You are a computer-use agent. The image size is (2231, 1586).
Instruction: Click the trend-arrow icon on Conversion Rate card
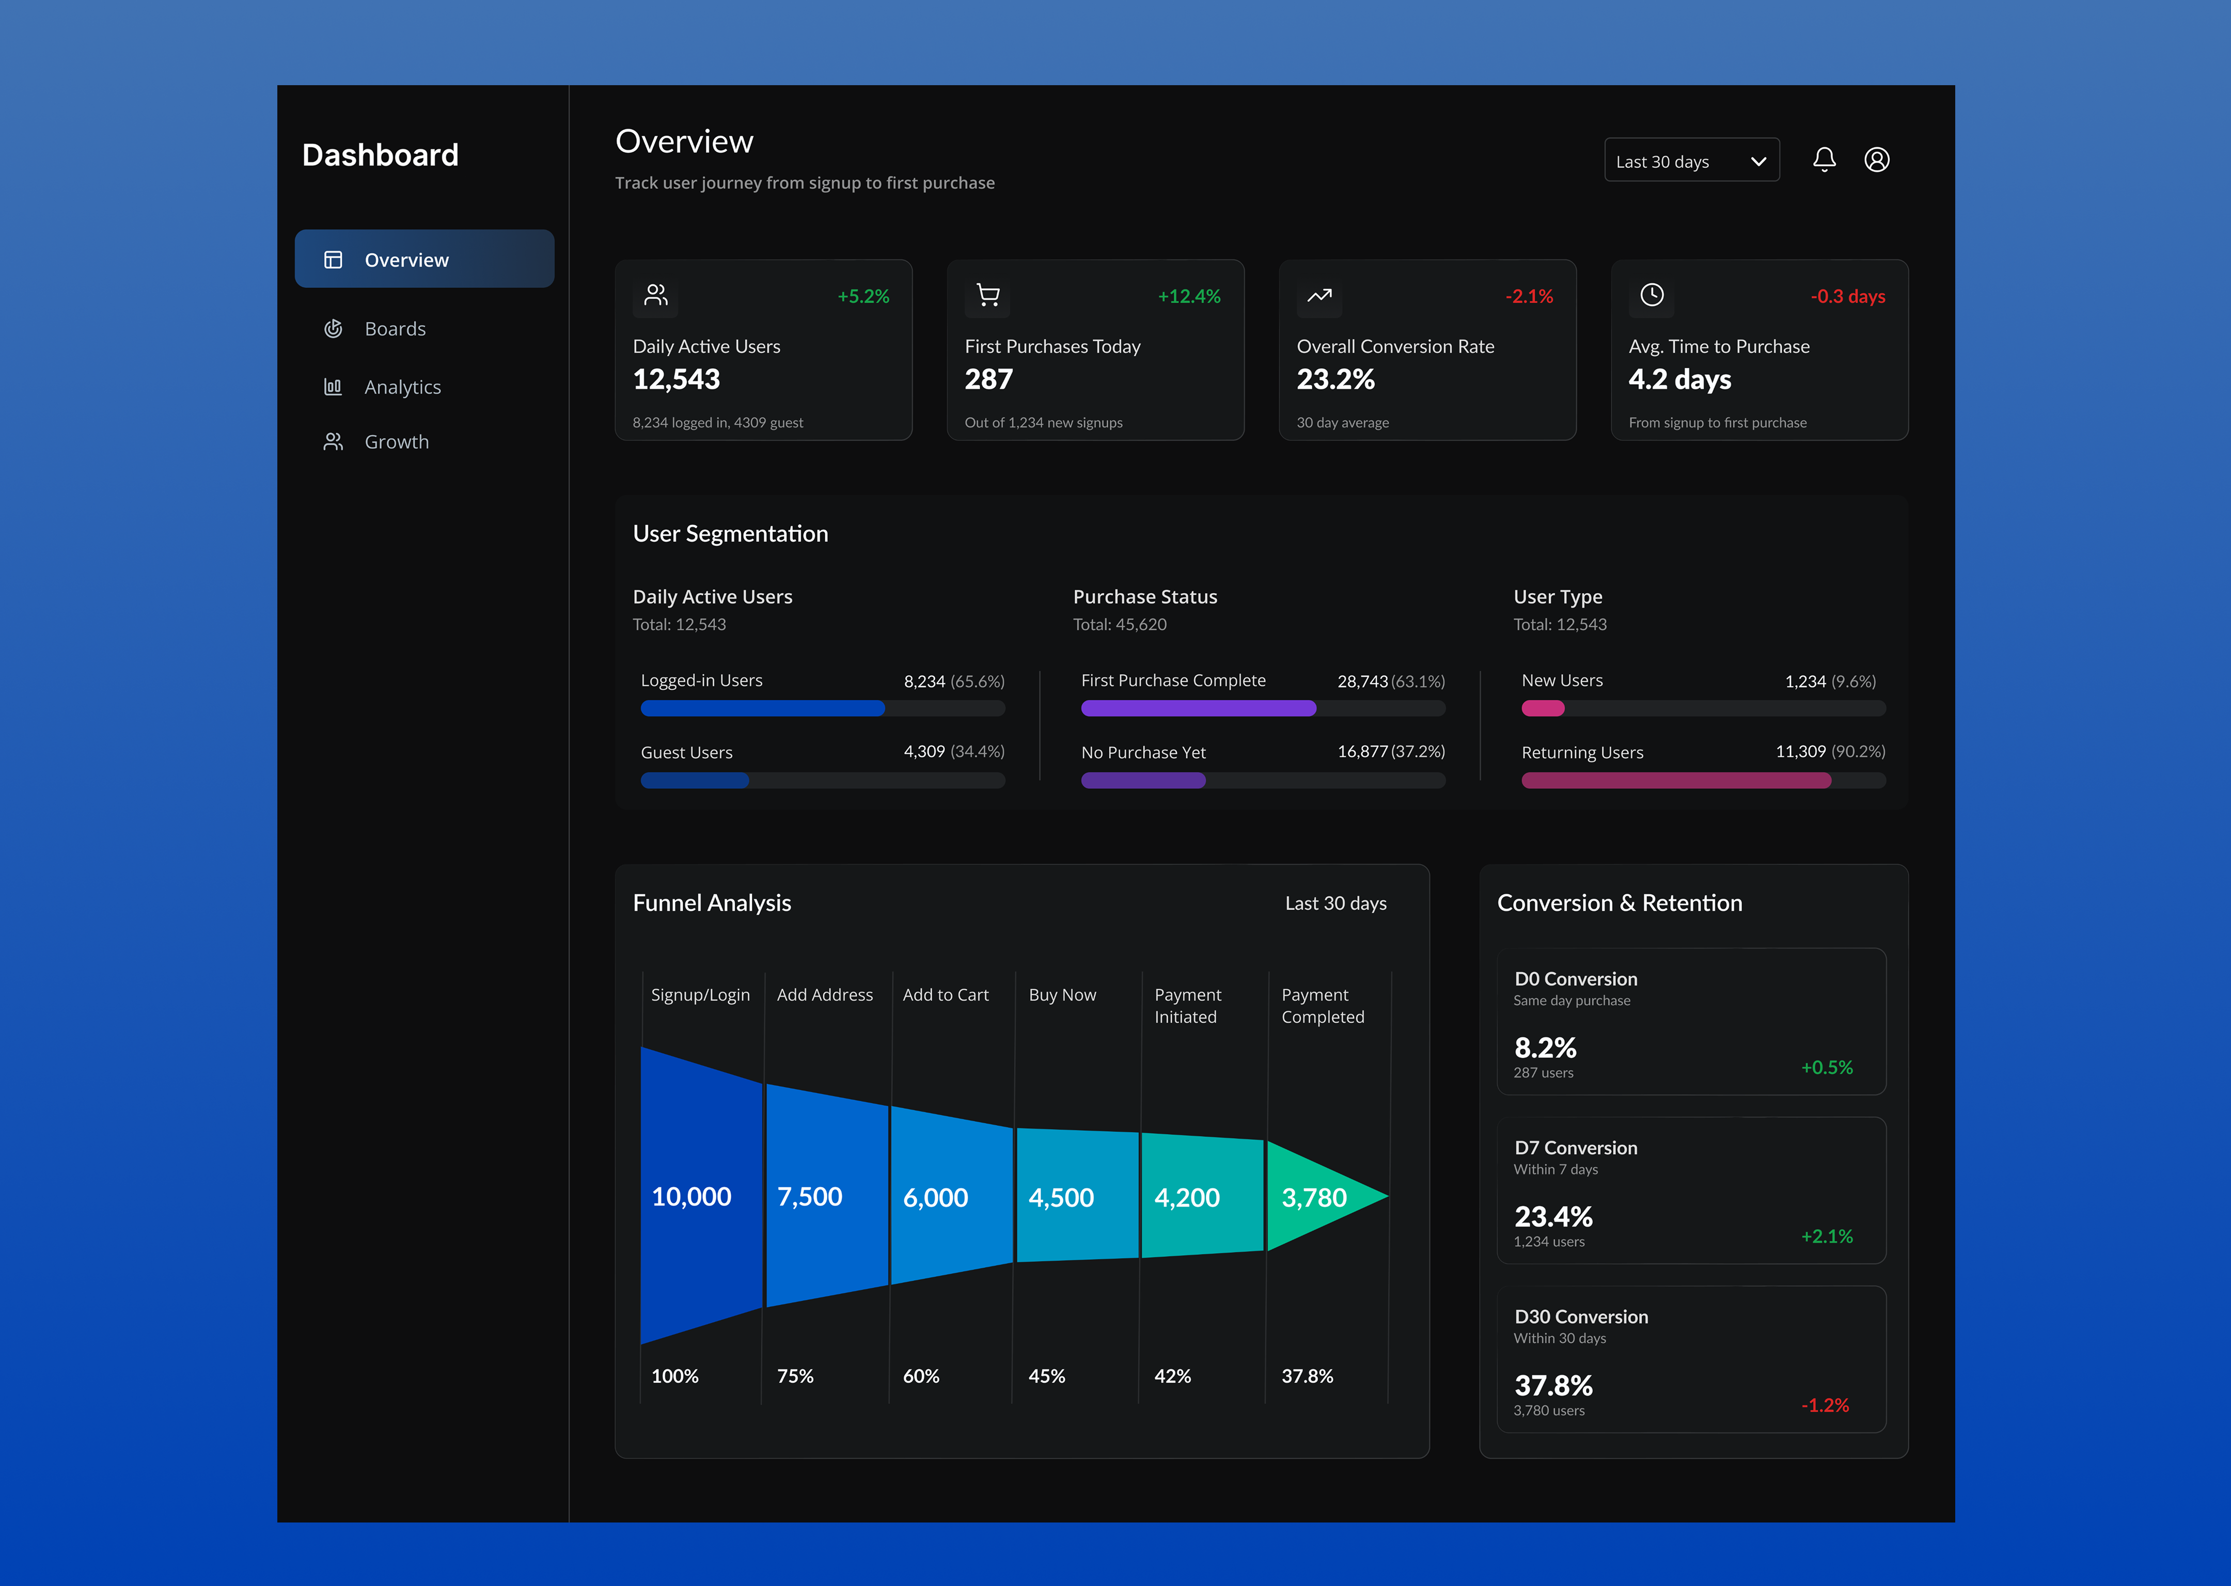click(x=1318, y=296)
